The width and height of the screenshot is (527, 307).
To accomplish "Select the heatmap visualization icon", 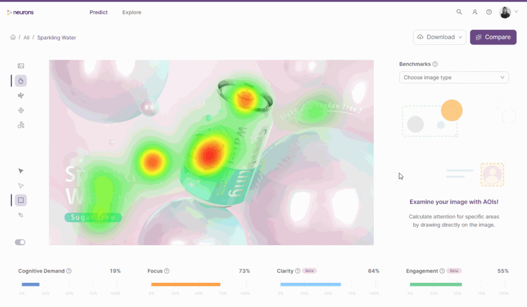I will click(20, 81).
